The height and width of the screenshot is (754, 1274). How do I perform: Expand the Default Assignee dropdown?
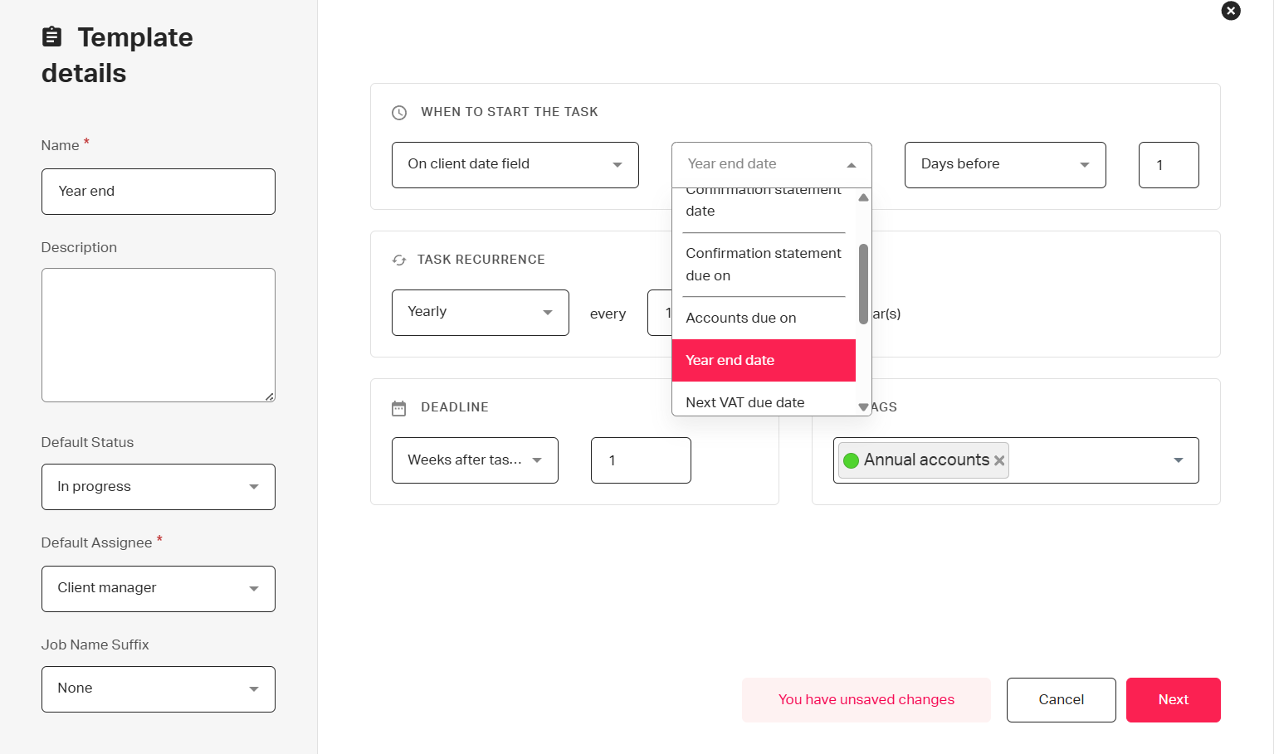point(158,589)
